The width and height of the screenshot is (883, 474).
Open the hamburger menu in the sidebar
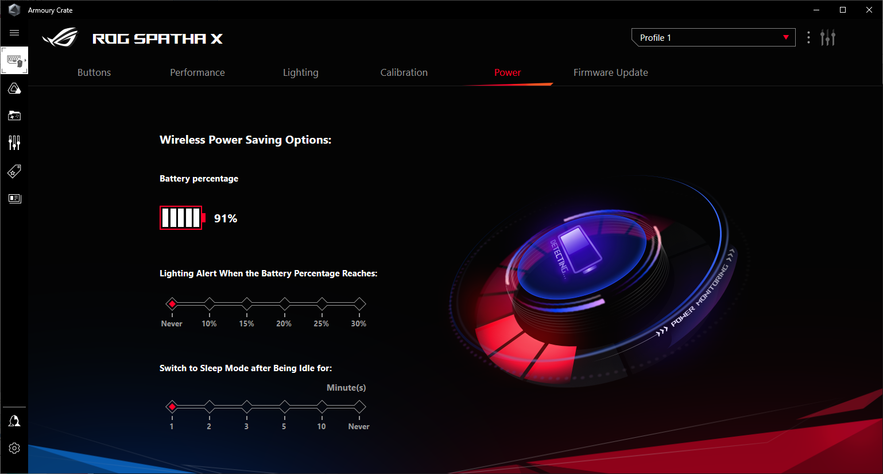pos(14,33)
